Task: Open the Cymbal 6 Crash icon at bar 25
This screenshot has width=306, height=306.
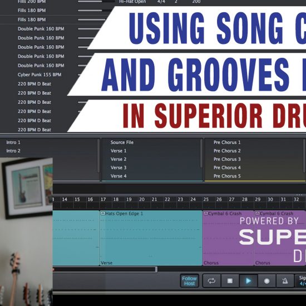Action: click(206, 213)
